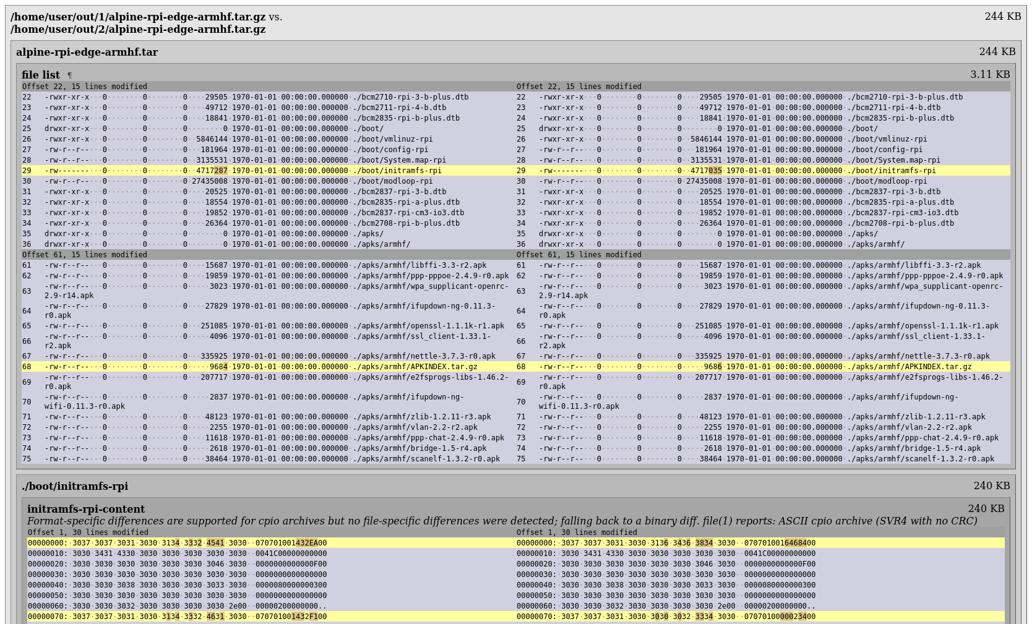Collapse the alpine-rpi-edge-armhf.tar section header
This screenshot has height=624, width=1032.
click(87, 53)
